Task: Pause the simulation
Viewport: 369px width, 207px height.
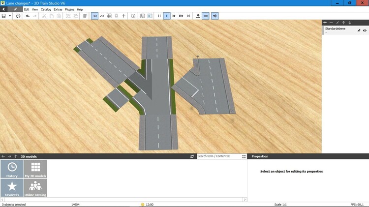Action: [159, 16]
